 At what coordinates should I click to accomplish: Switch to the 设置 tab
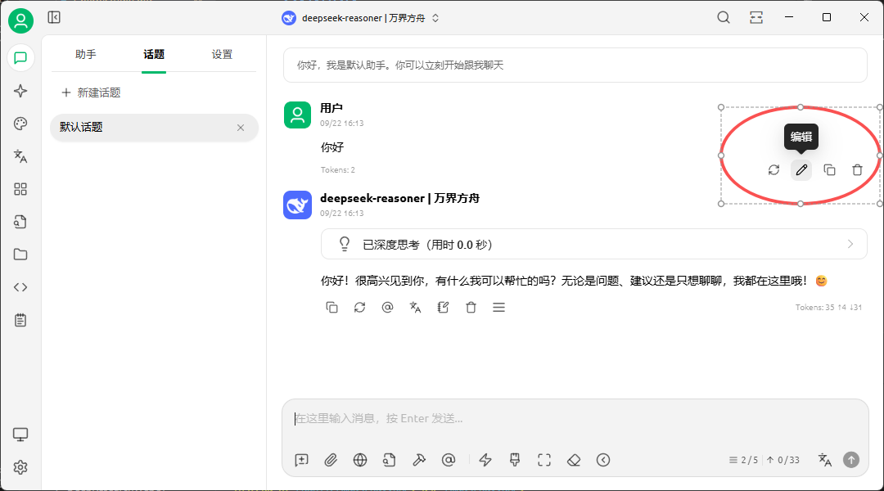coord(222,55)
